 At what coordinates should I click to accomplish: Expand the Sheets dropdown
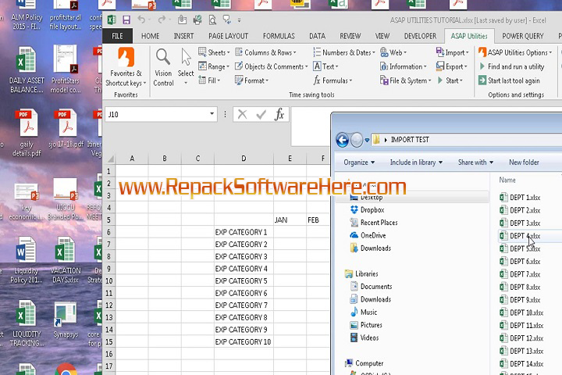coord(214,52)
